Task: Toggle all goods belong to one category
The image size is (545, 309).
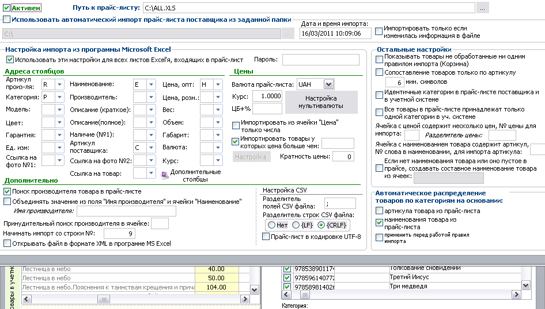Action: tap(380, 112)
